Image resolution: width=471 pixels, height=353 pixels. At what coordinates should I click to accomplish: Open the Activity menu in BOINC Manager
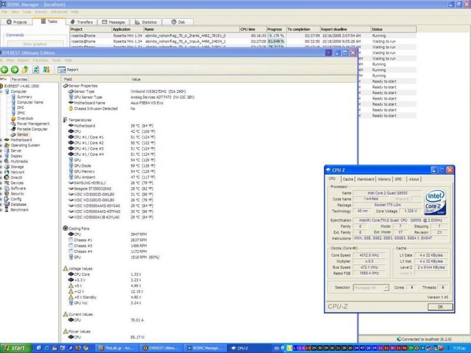pos(41,12)
